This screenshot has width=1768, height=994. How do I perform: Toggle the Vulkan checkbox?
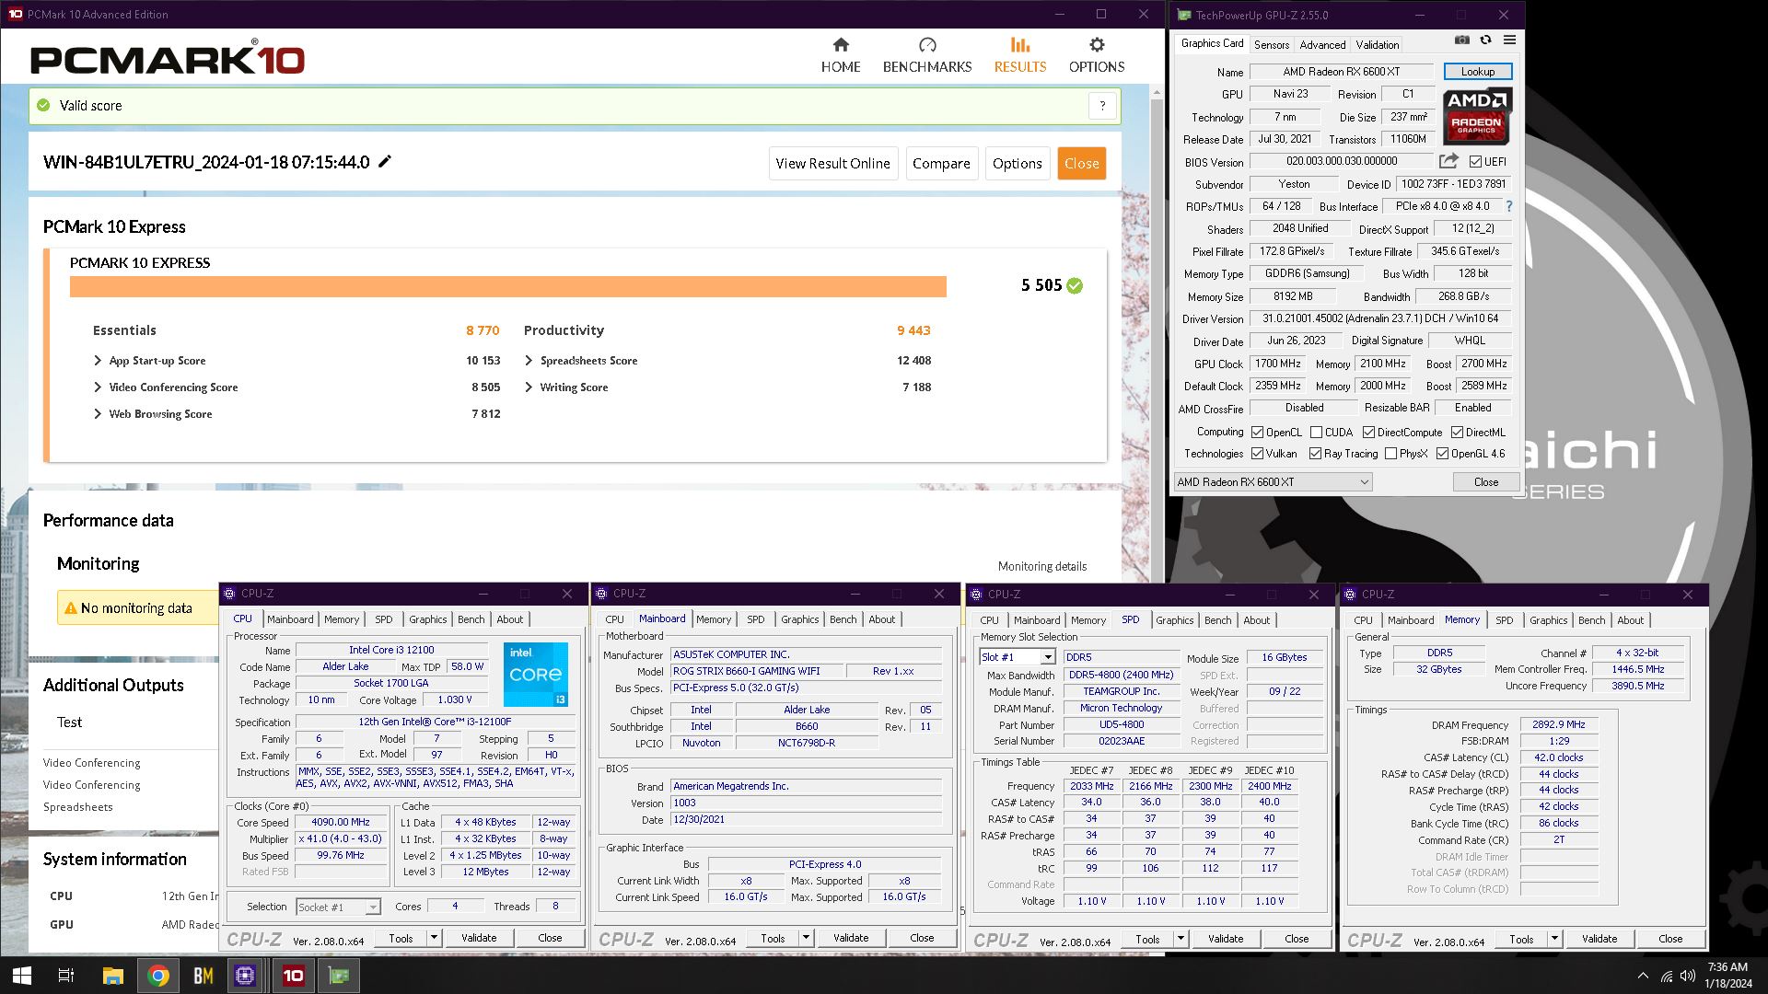click(1257, 453)
